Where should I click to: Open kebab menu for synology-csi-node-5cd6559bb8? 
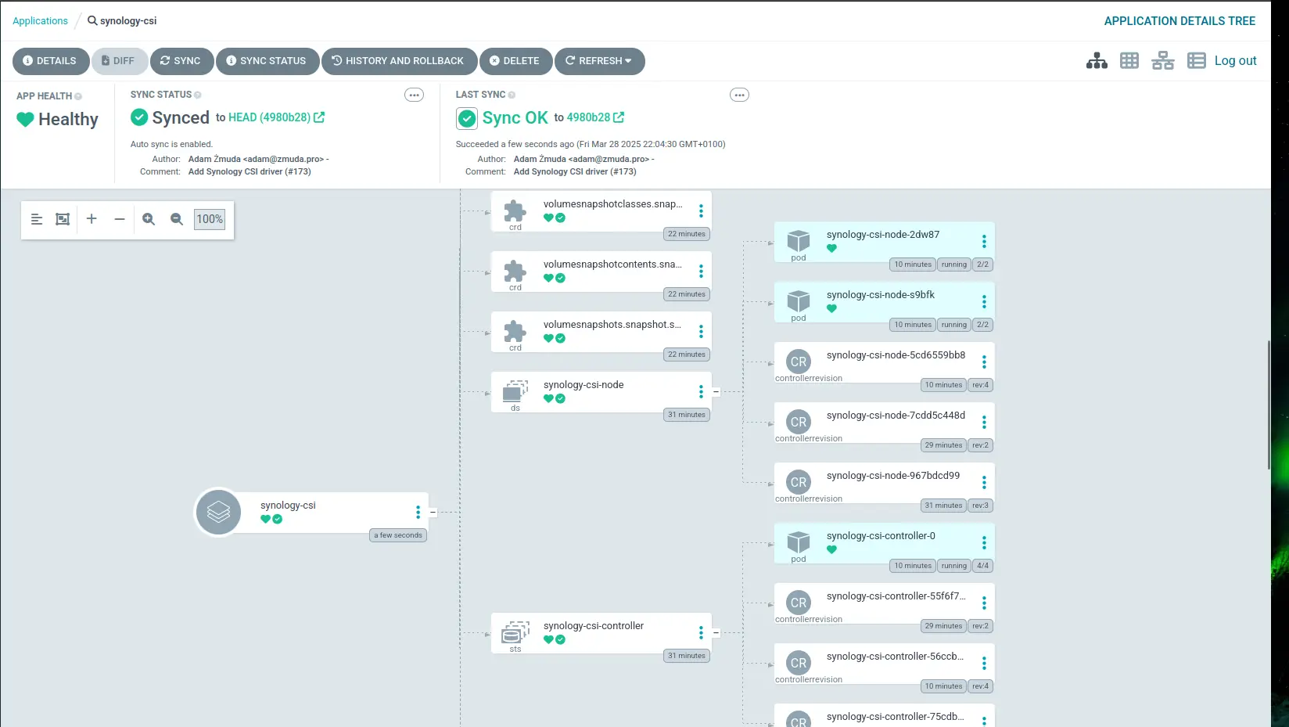[984, 362]
